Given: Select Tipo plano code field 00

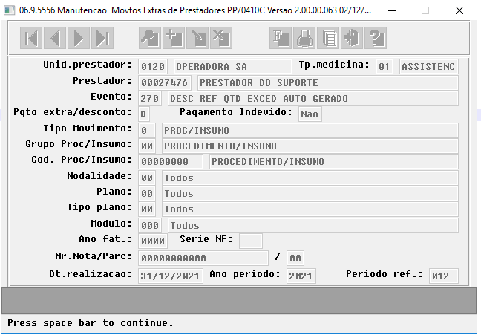Looking at the screenshot, I should point(147,209).
